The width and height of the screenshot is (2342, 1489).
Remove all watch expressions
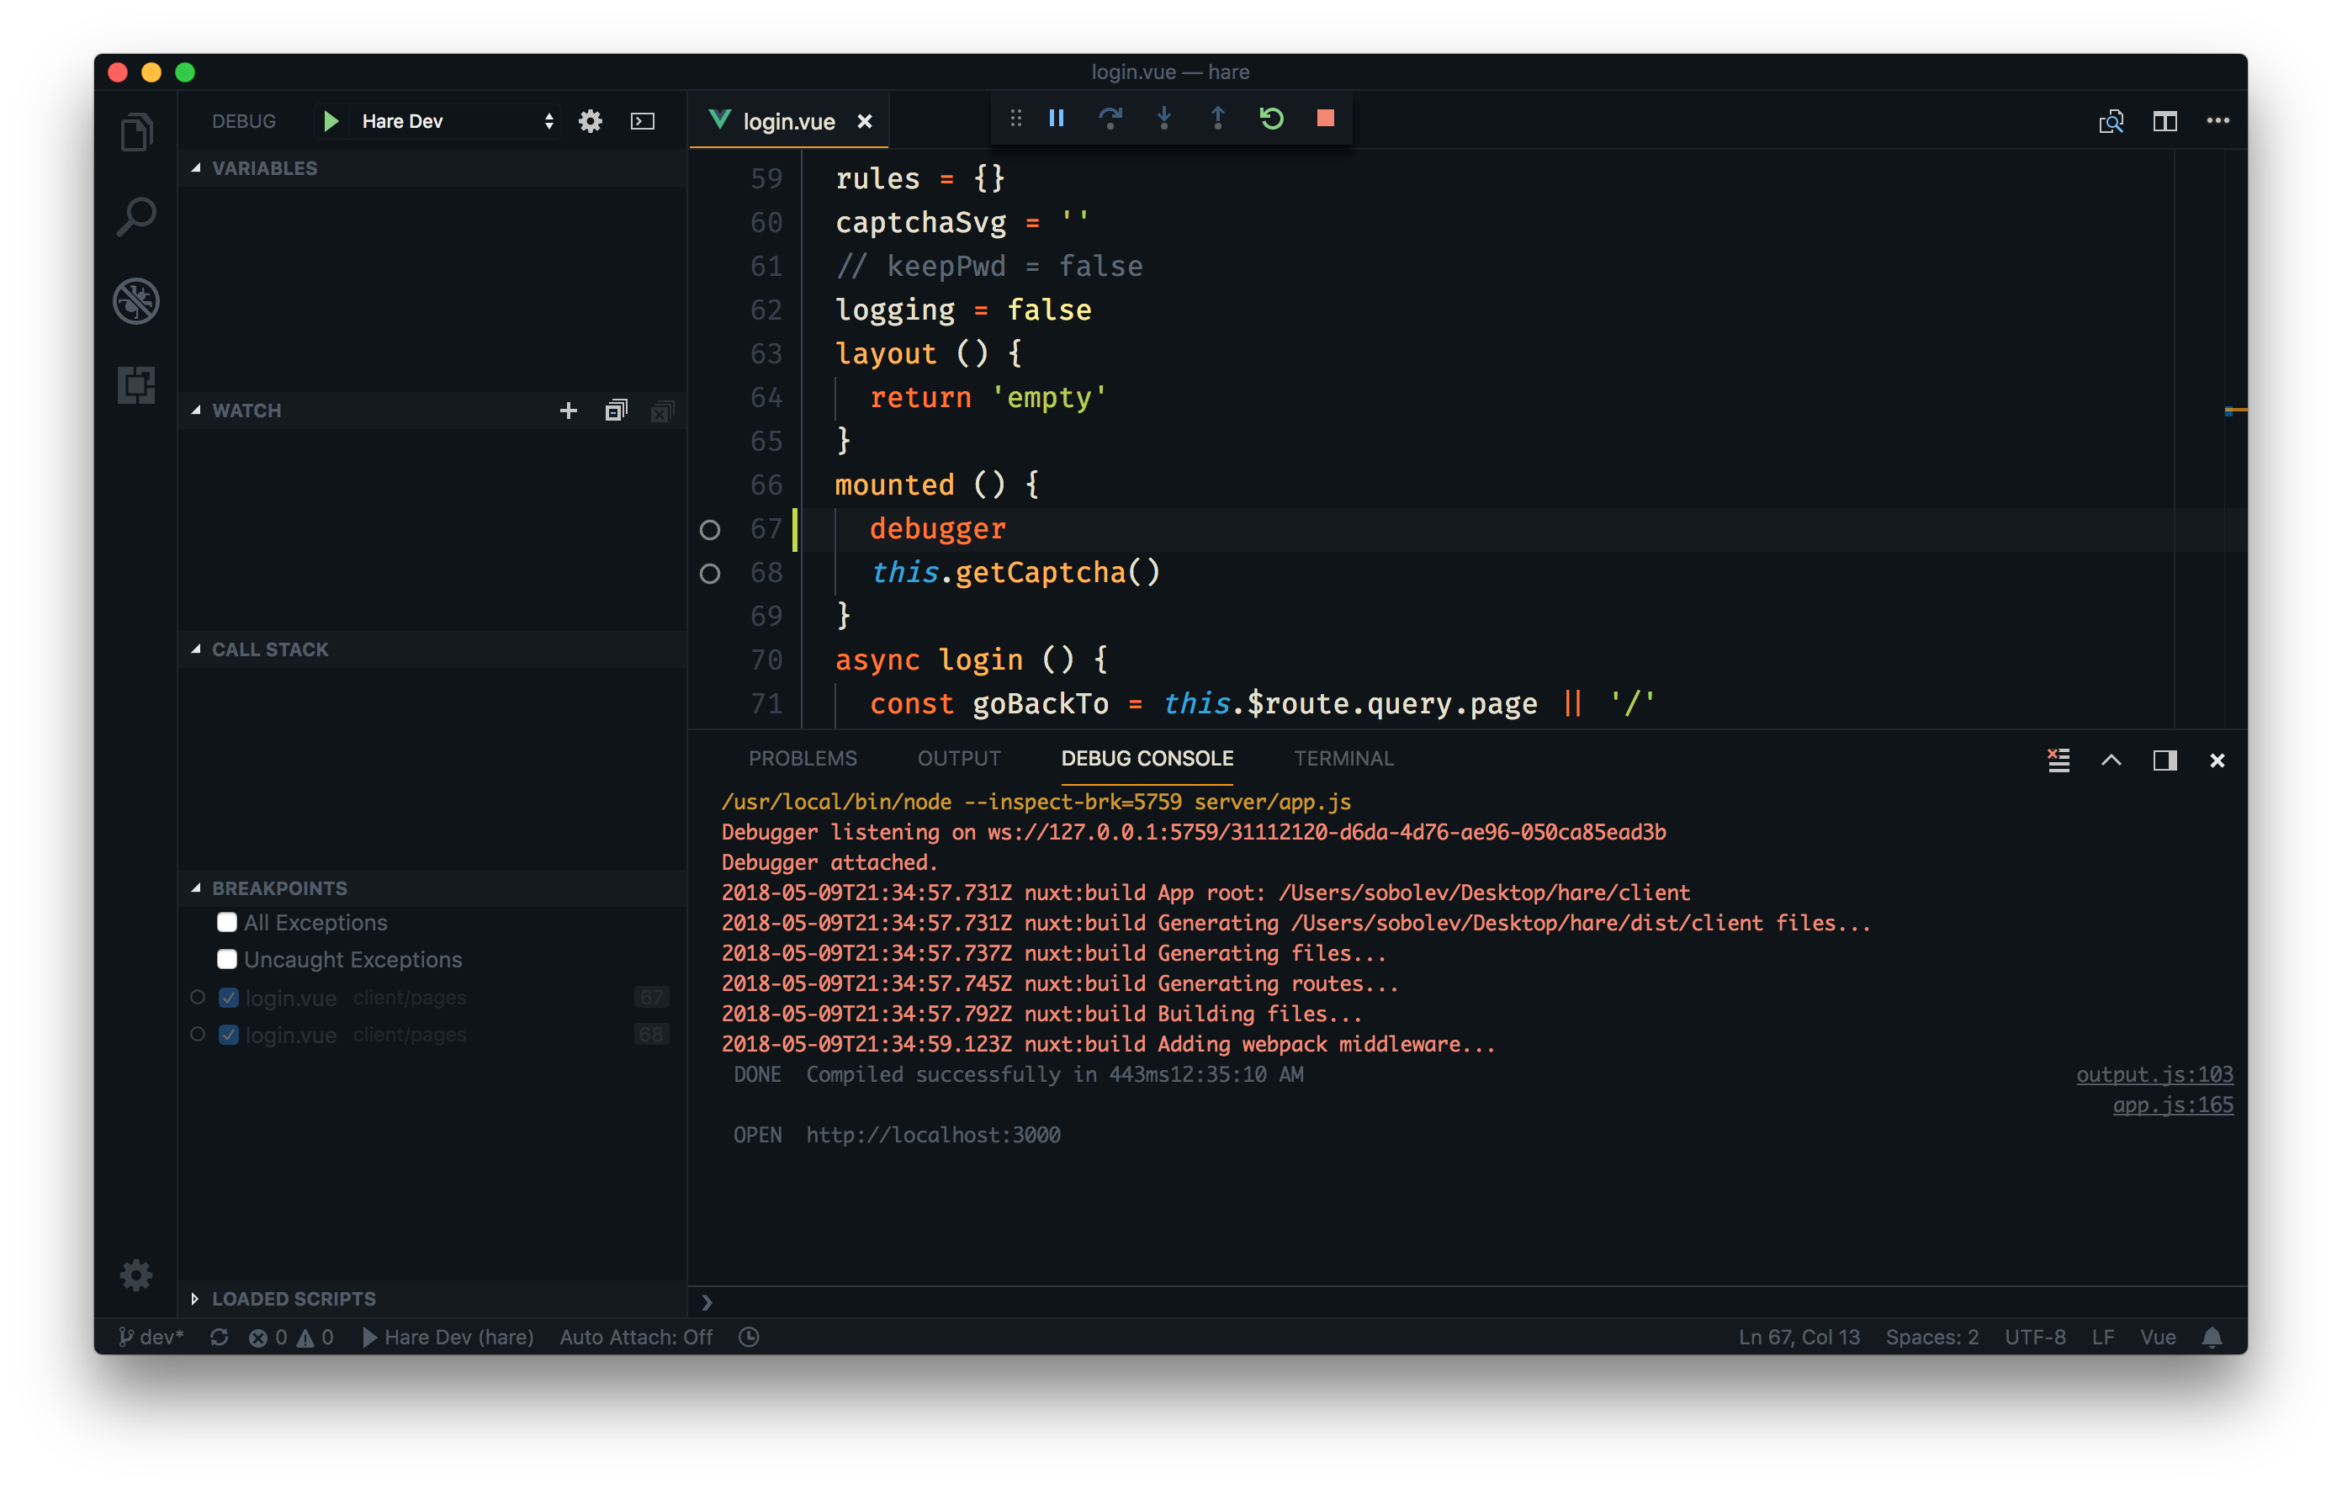click(662, 411)
